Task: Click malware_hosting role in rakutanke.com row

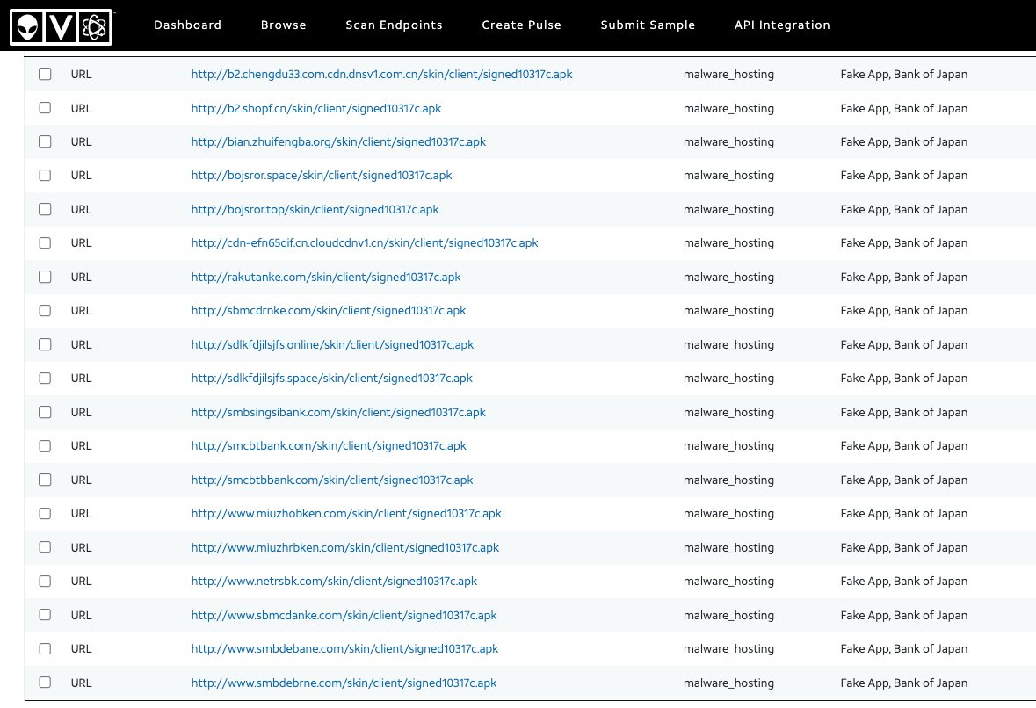Action: 728,278
